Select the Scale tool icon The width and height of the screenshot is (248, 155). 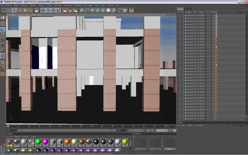click(x=25, y=10)
